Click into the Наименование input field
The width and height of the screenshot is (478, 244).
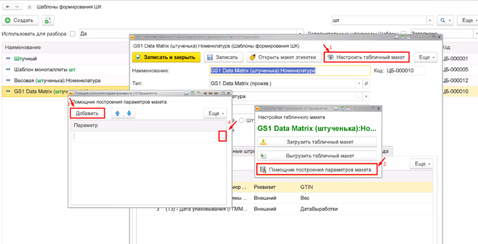[x=290, y=71]
